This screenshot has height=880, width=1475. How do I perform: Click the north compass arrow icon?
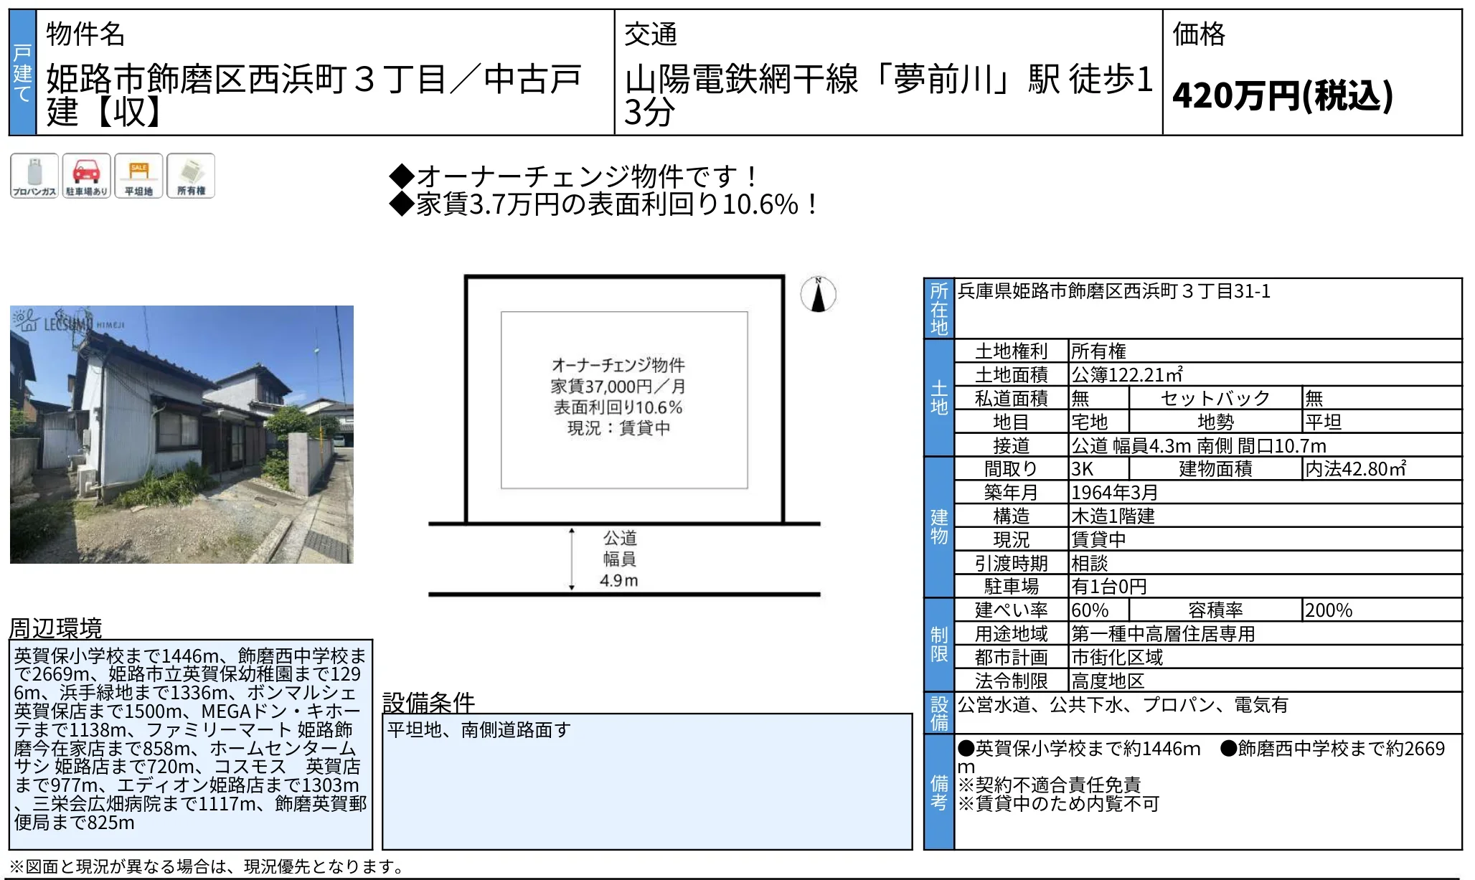[818, 295]
